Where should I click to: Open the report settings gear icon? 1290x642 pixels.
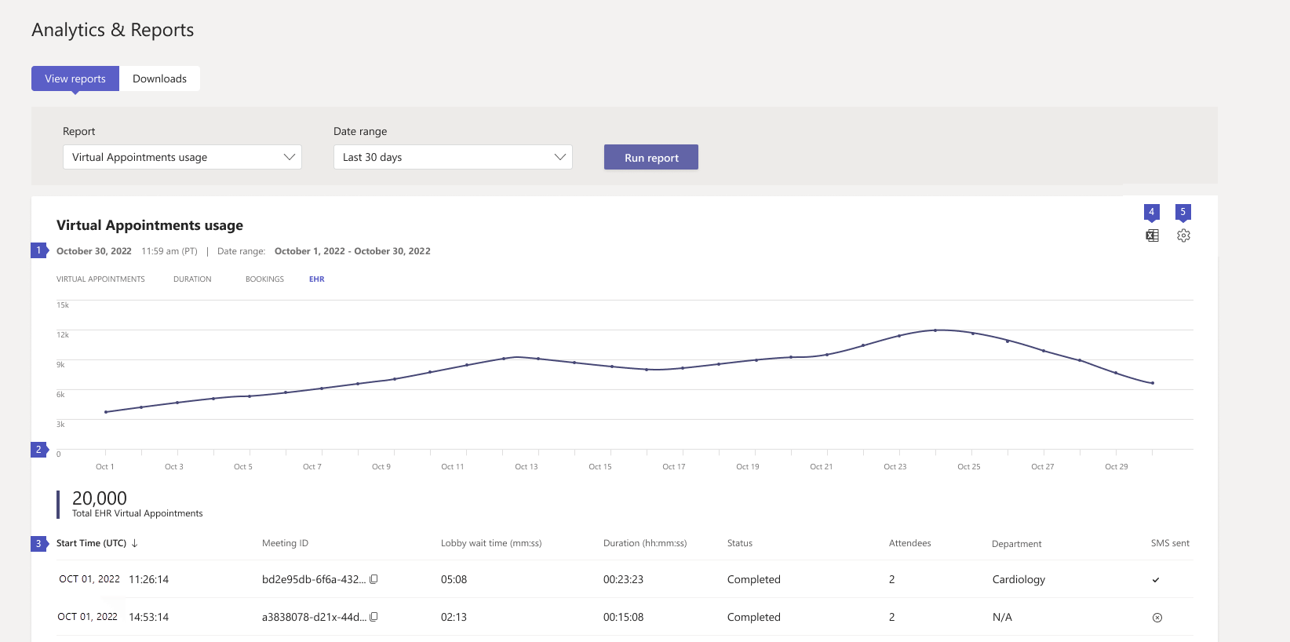(1183, 235)
